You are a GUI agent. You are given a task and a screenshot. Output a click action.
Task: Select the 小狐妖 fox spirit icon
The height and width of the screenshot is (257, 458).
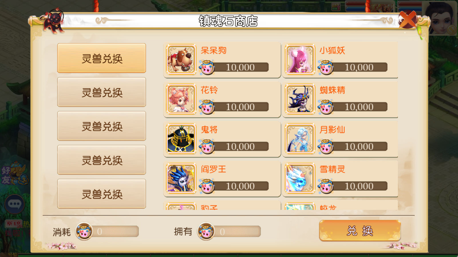pos(300,60)
